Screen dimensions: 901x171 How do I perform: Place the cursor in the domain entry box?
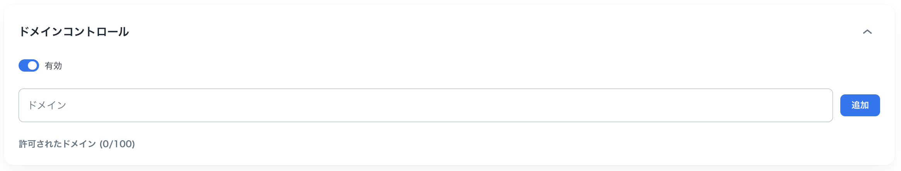pos(425,105)
